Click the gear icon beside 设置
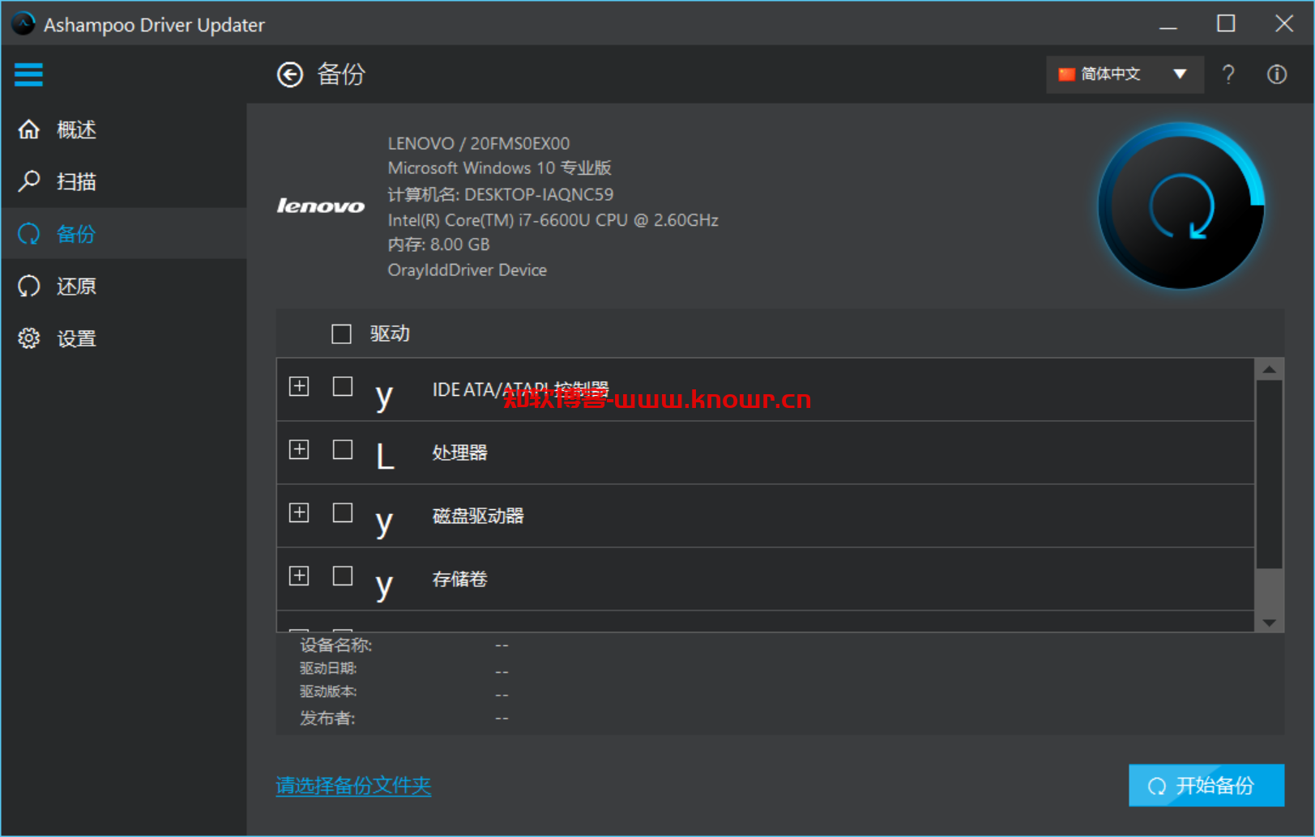1315x837 pixels. pyautogui.click(x=29, y=338)
